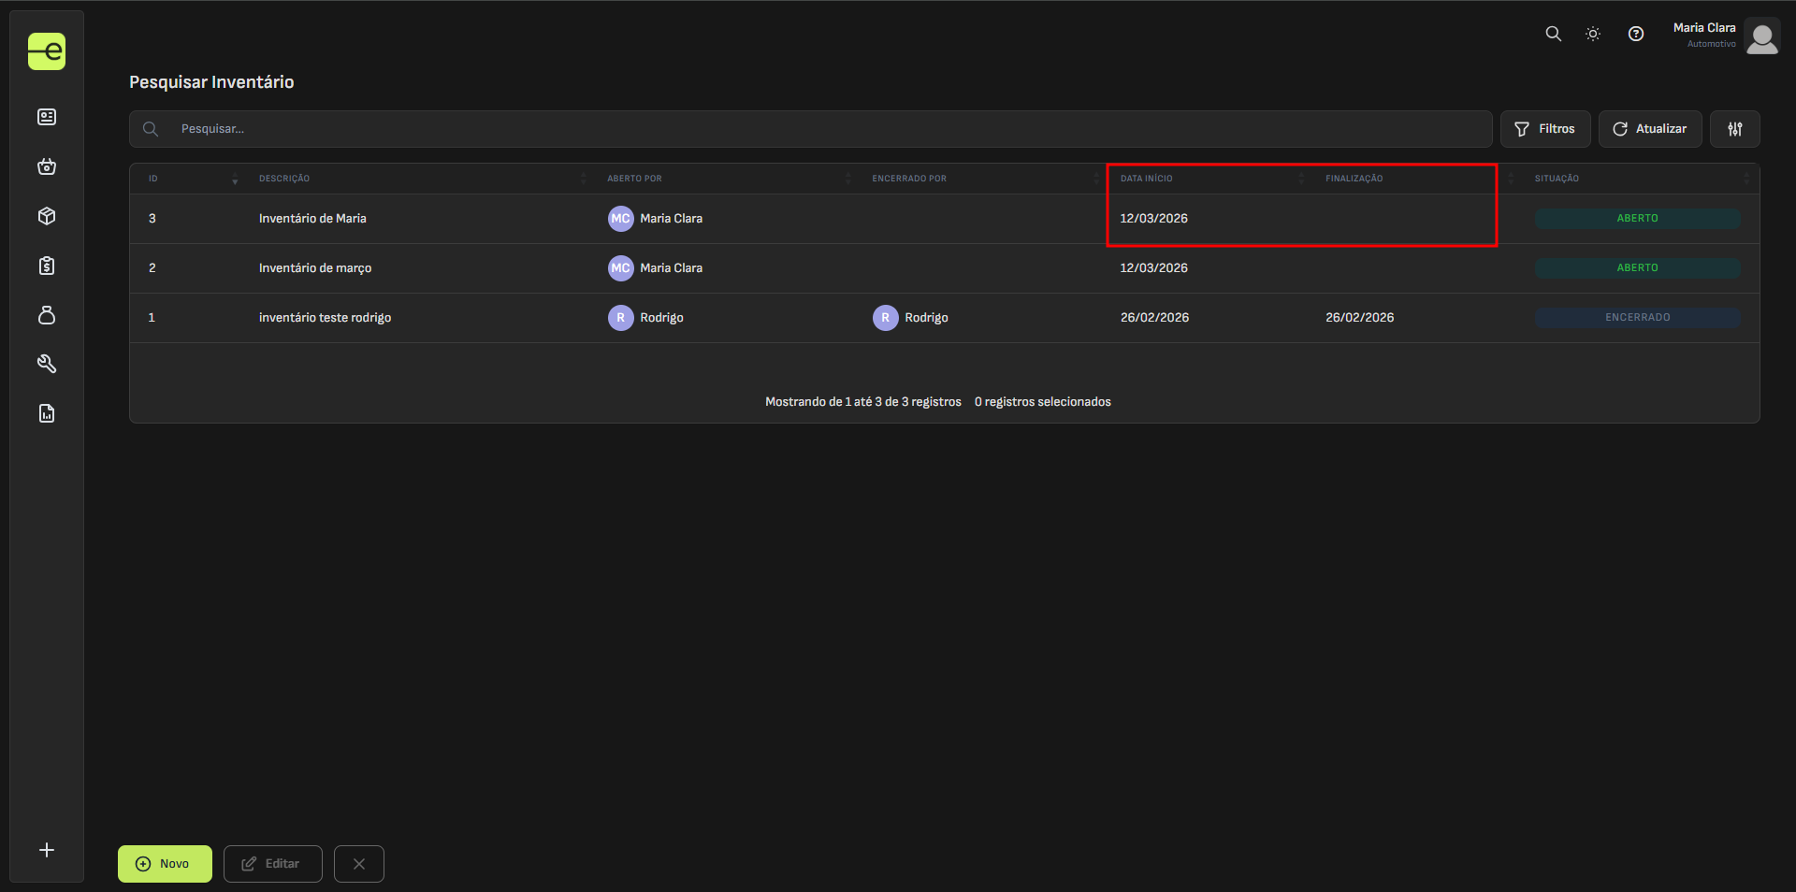1796x892 pixels.
Task: Open the financial clipboard sidebar icon
Action: [47, 266]
